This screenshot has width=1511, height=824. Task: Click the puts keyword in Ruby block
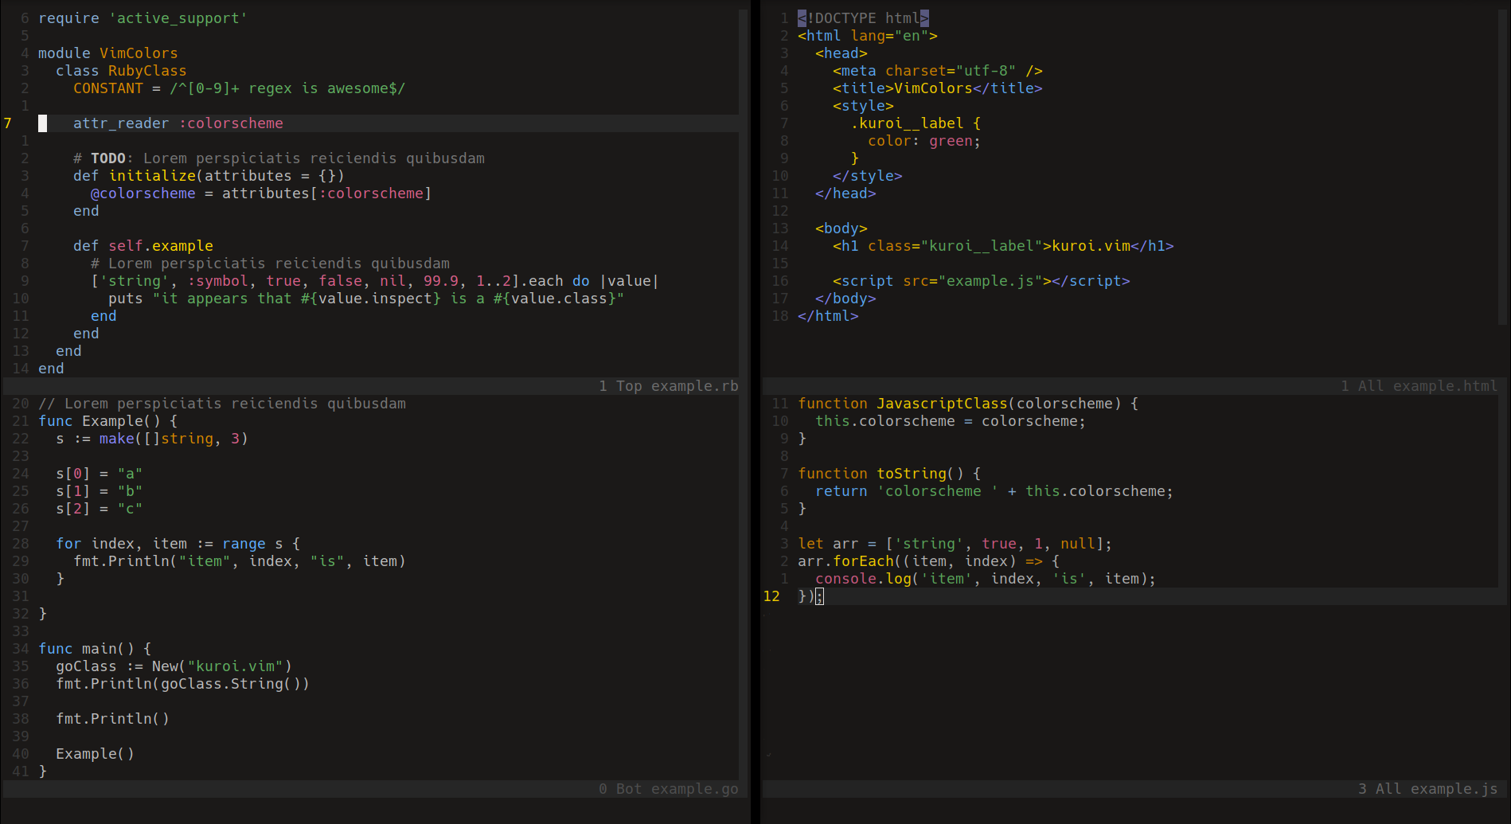click(126, 299)
